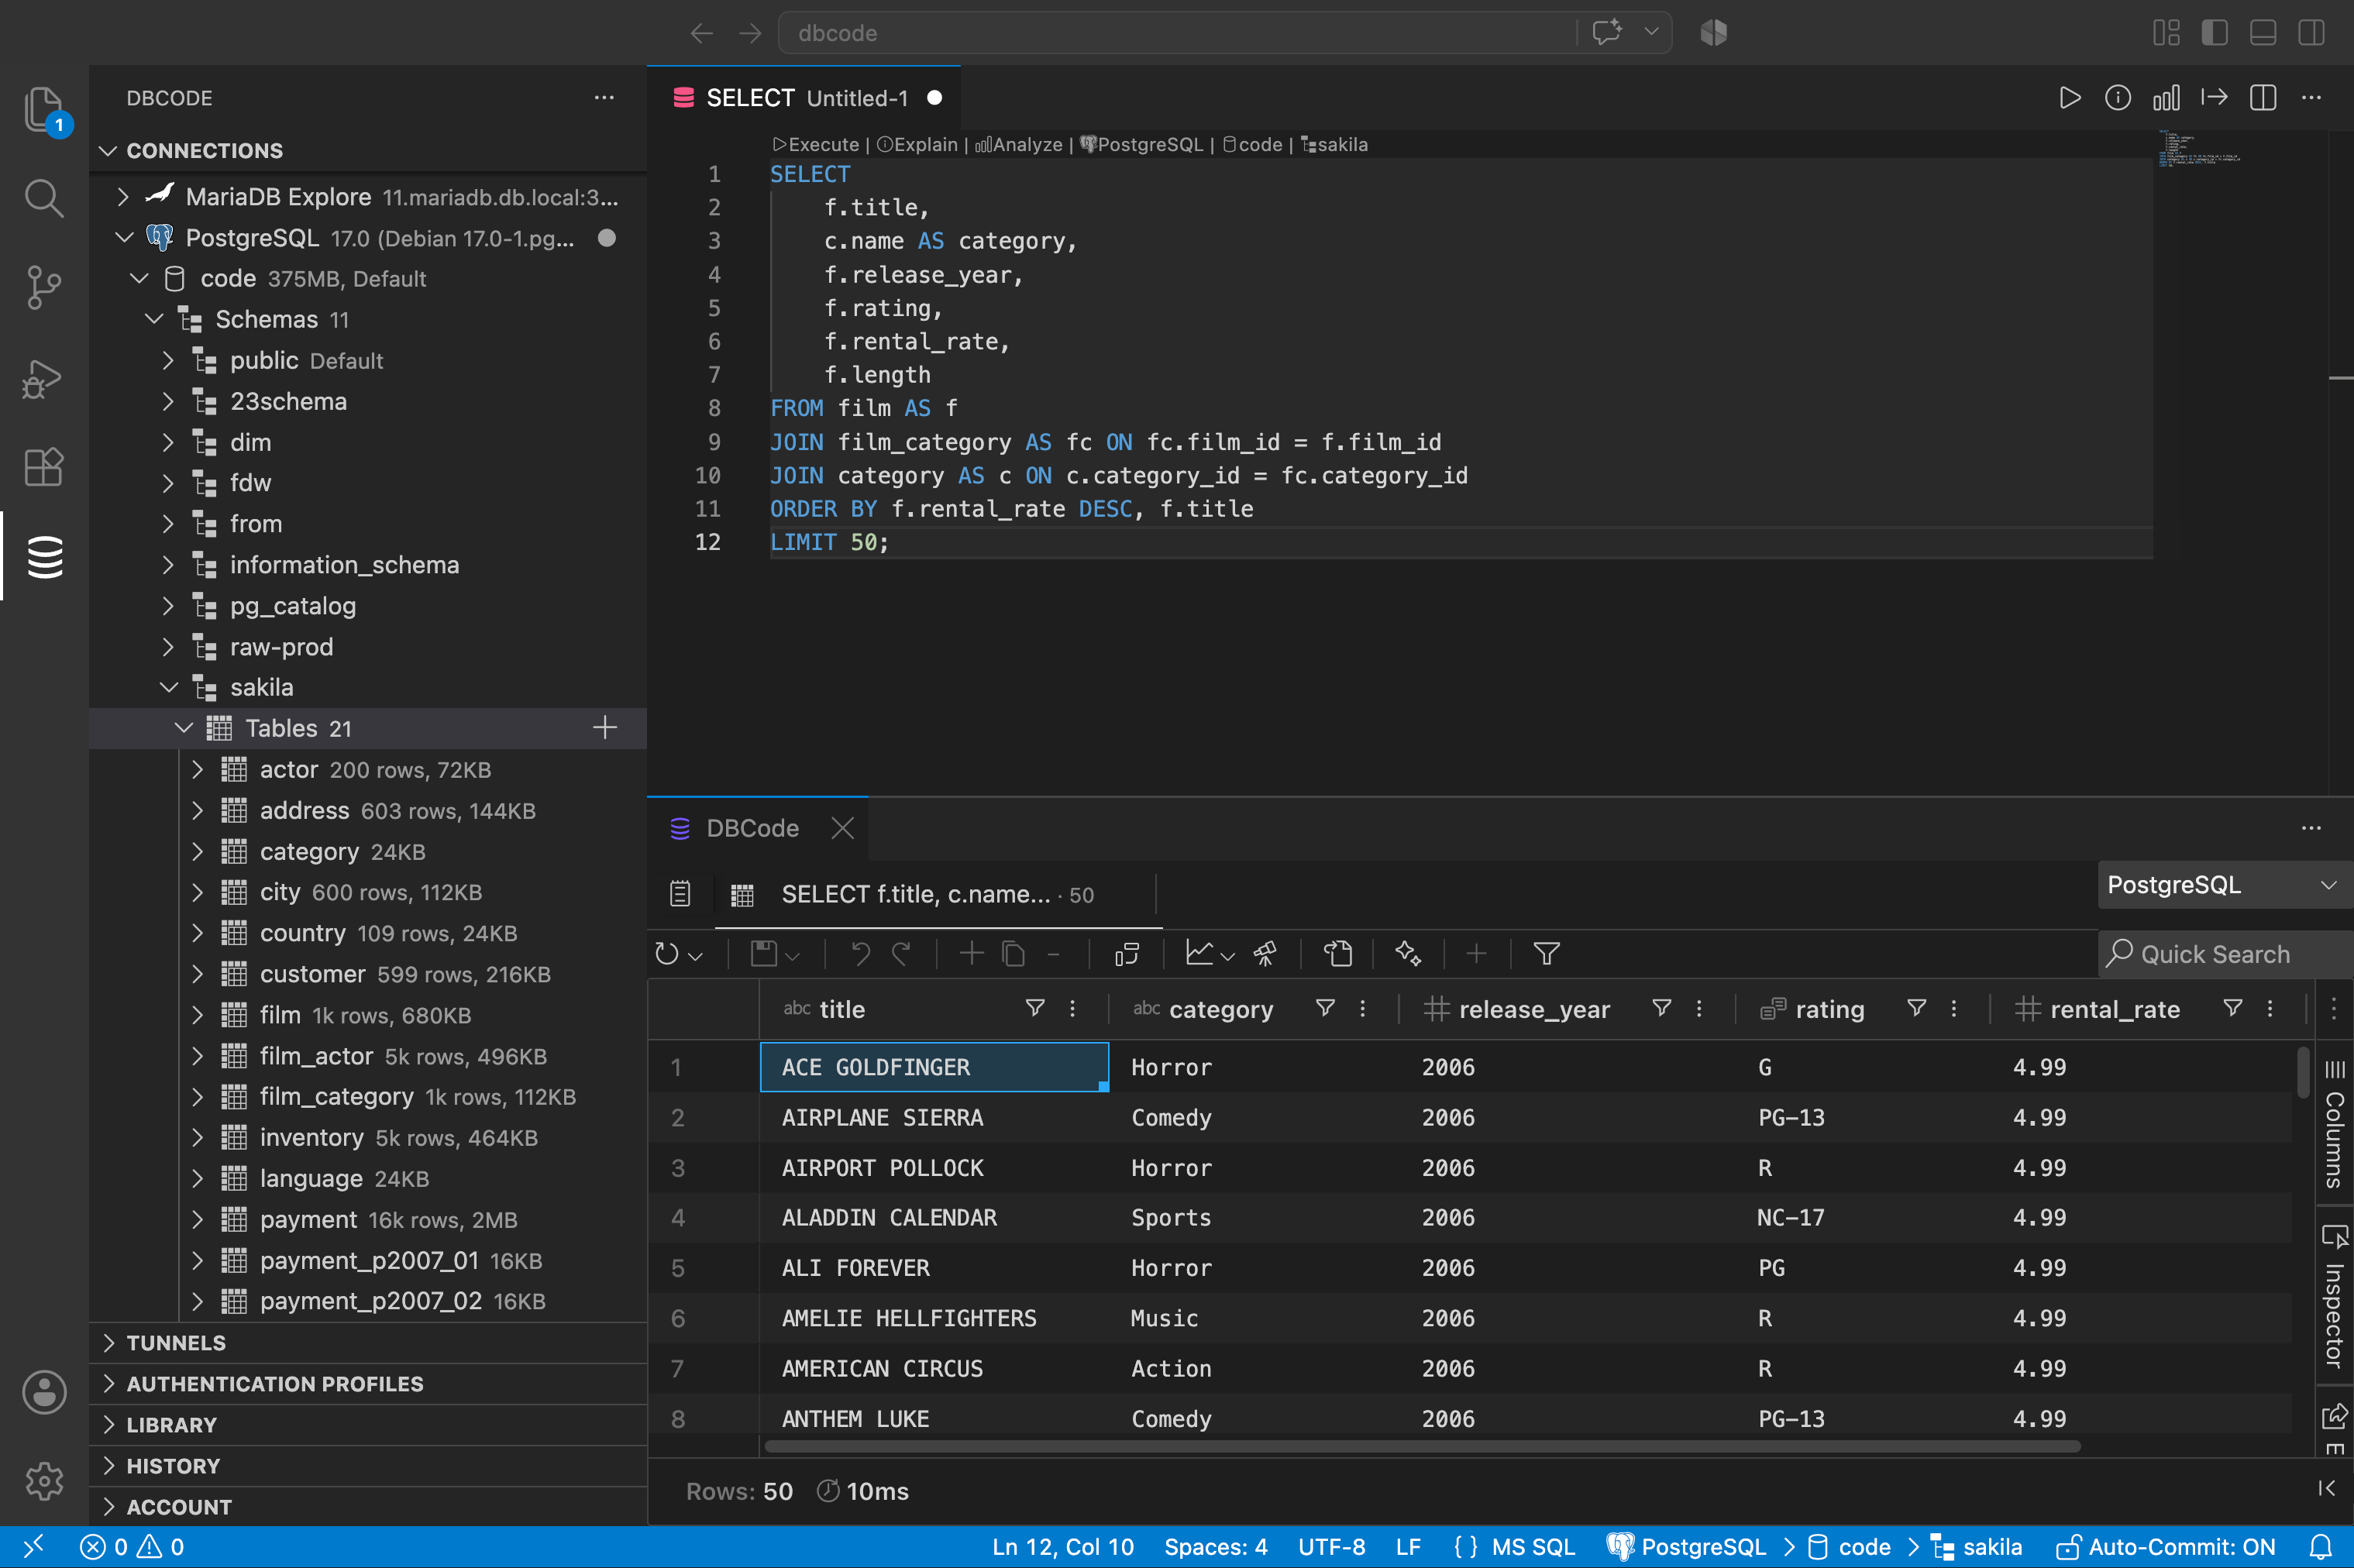This screenshot has height=1568, width=2354.
Task: Click the results horizontal scrollbar
Action: click(1422, 1447)
